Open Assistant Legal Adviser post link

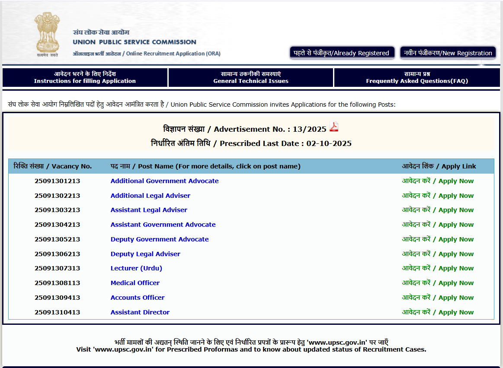[x=149, y=210]
